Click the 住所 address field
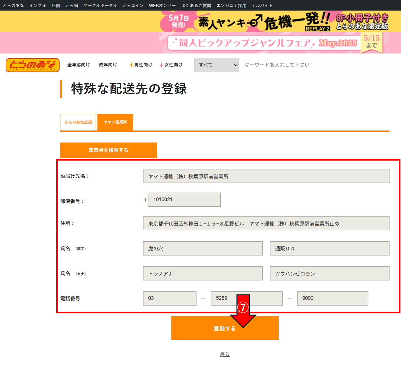This screenshot has height=372, width=401. [266, 223]
